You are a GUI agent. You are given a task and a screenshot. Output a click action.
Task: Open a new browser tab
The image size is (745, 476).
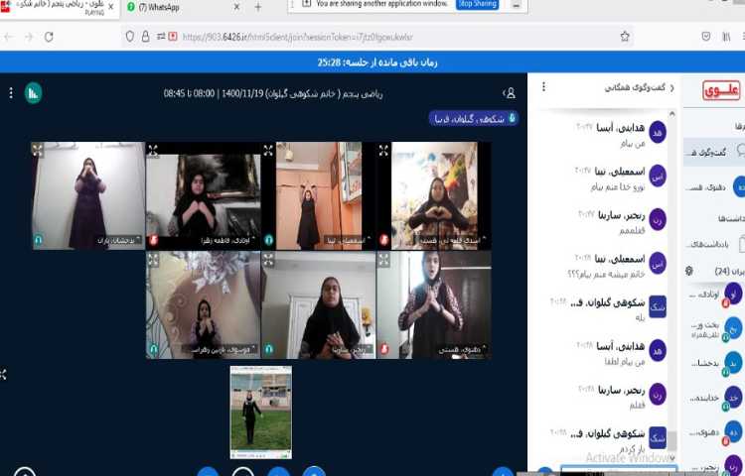(258, 7)
